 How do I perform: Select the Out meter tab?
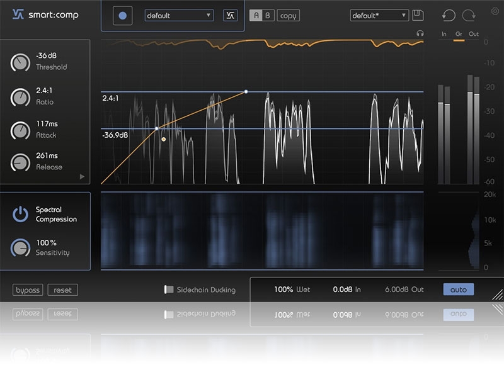coord(473,34)
